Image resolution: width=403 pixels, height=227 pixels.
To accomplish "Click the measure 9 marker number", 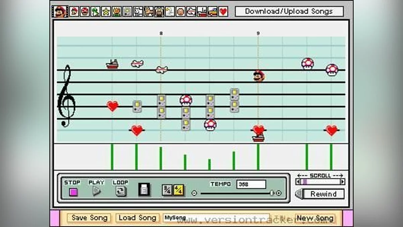I will [258, 33].
